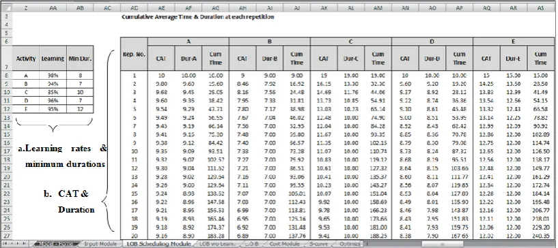Select column AA header

[x=53, y=7]
